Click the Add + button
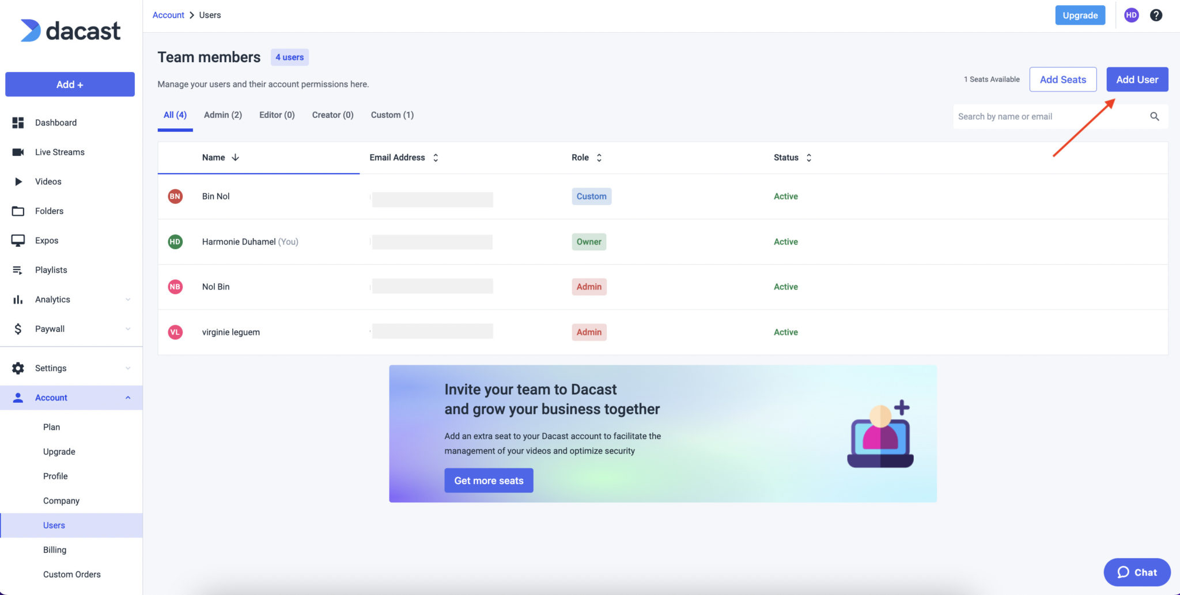The image size is (1180, 595). 70,85
